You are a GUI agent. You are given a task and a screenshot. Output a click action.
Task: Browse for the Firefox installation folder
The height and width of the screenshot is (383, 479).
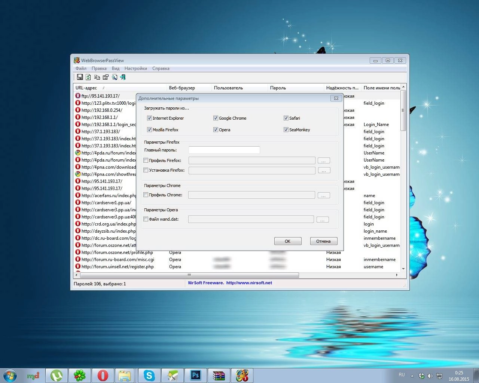point(324,170)
